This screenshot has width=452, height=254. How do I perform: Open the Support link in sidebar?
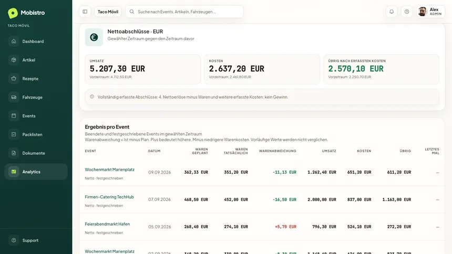pos(36,240)
